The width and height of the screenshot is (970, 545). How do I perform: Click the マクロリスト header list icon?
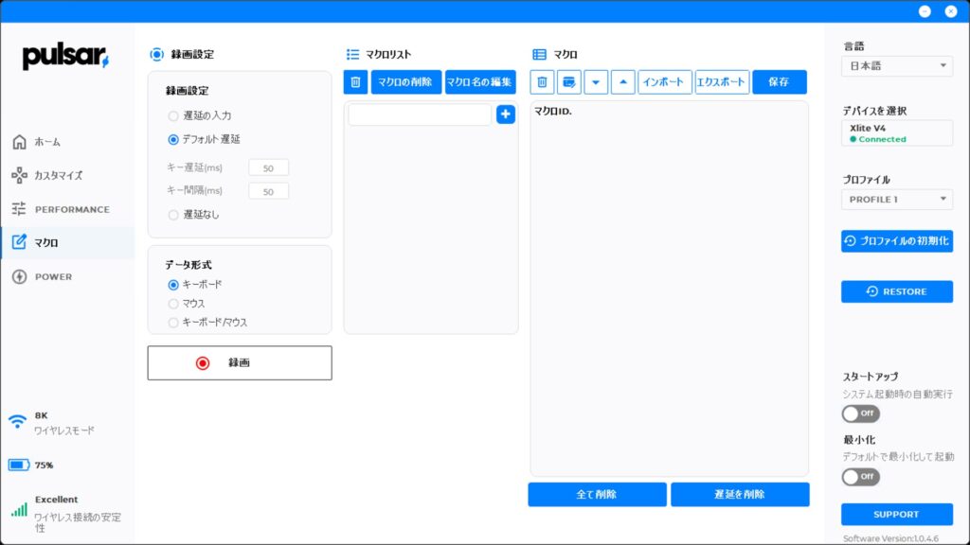point(352,54)
